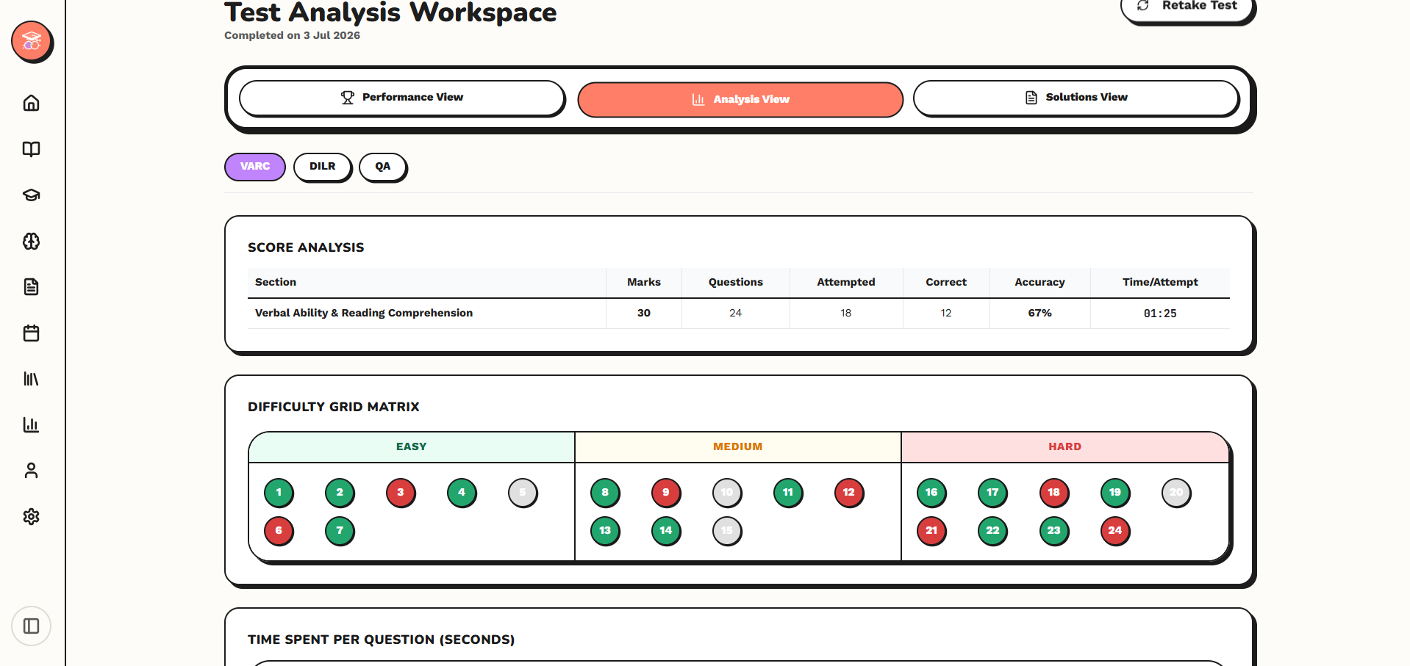Click the Questions column header
Image resolution: width=1410 pixels, height=666 pixels.
pyautogui.click(x=736, y=283)
